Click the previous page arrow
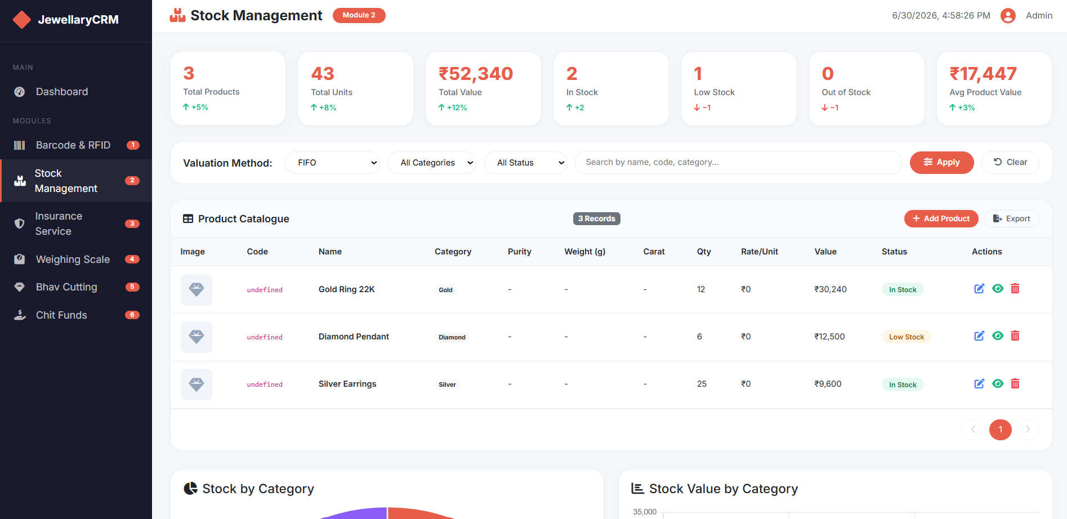Image resolution: width=1067 pixels, height=519 pixels. point(973,429)
